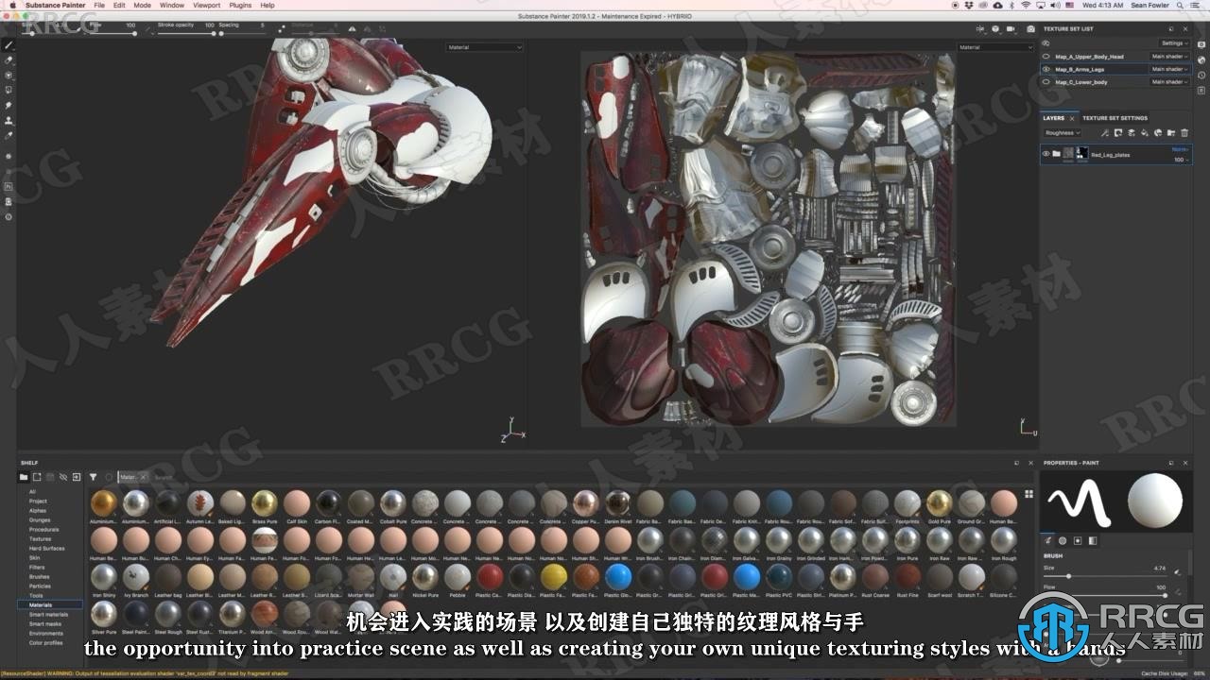Open the Plugins menu
Screen dimensions: 1210x680
[x=240, y=5]
